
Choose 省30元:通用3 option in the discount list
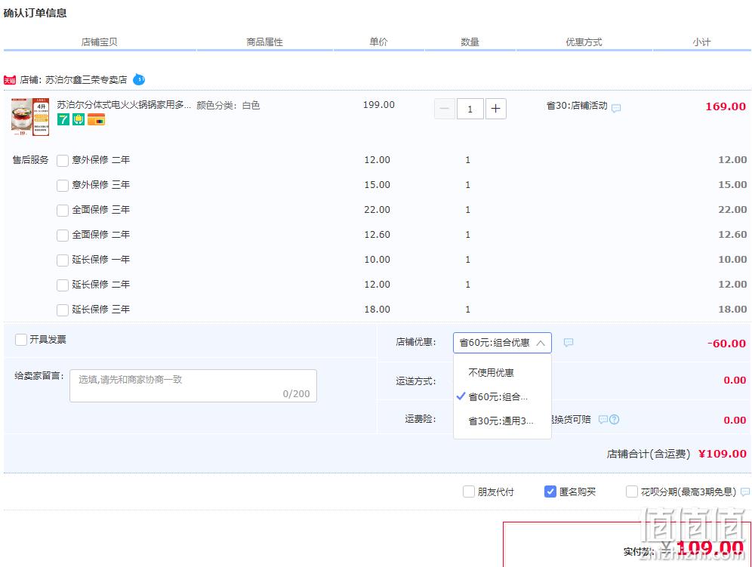tap(502, 421)
